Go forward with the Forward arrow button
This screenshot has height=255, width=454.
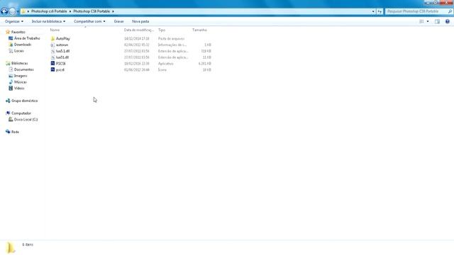(13, 11)
